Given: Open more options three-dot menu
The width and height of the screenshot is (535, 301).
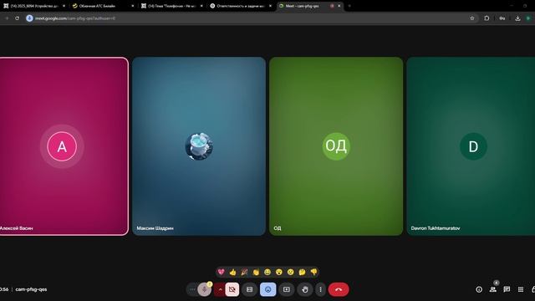Looking at the screenshot, I should (x=320, y=289).
